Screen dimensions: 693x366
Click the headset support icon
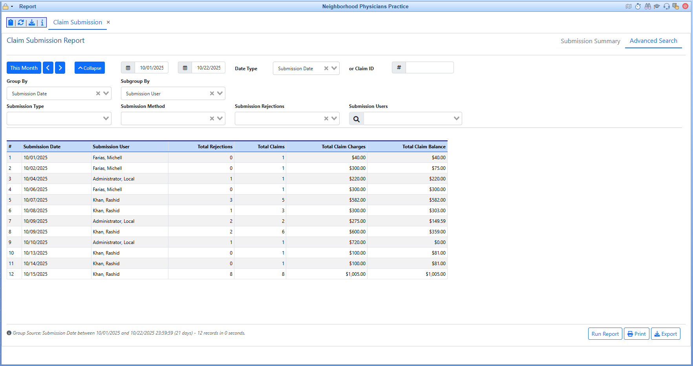tap(666, 6)
